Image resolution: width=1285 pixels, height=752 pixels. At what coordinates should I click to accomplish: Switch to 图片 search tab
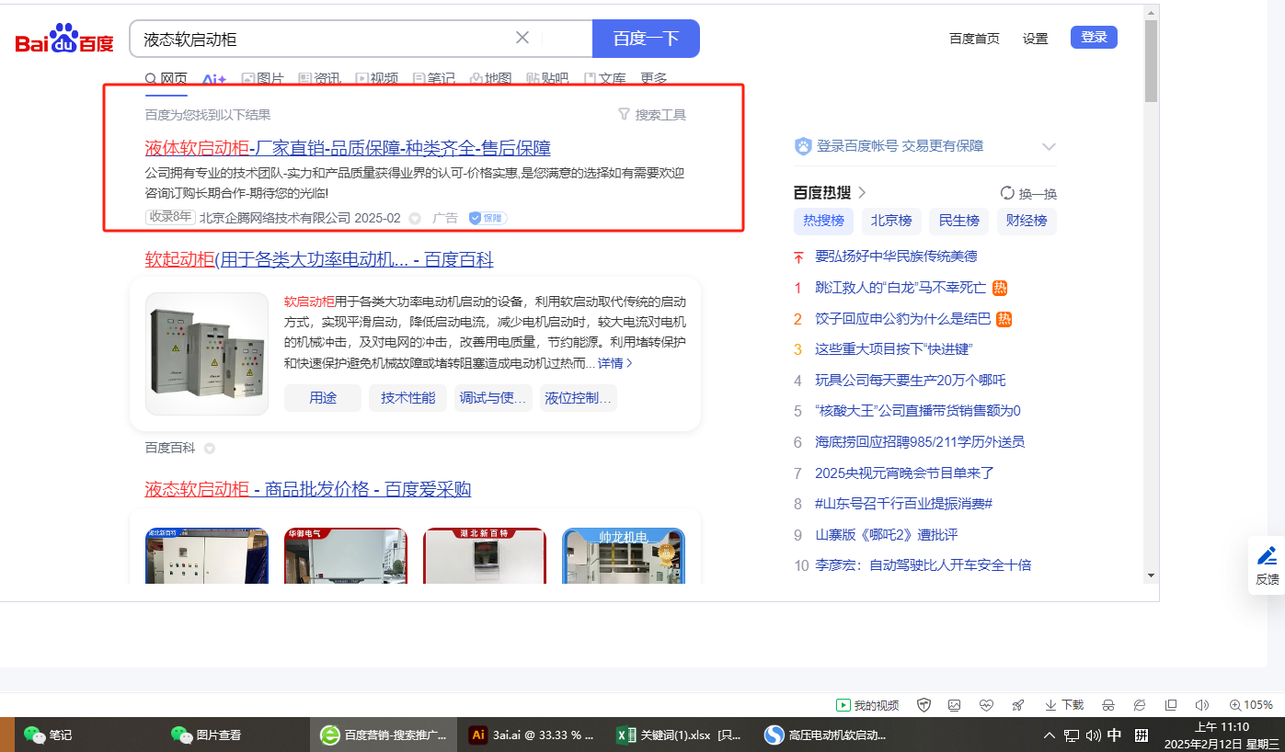click(262, 79)
